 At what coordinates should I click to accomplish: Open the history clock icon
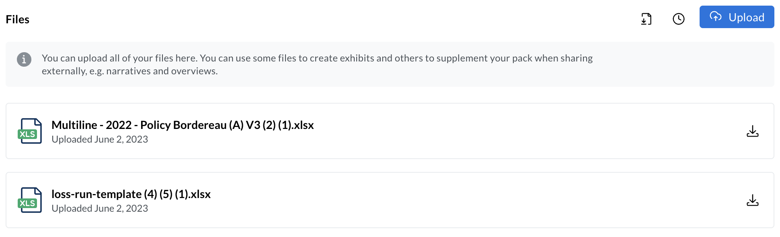pyautogui.click(x=679, y=19)
